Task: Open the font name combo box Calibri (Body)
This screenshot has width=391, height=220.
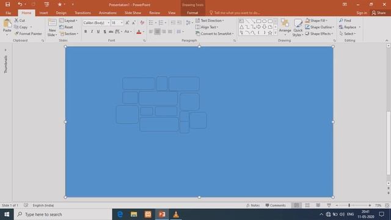Action: 97,23
